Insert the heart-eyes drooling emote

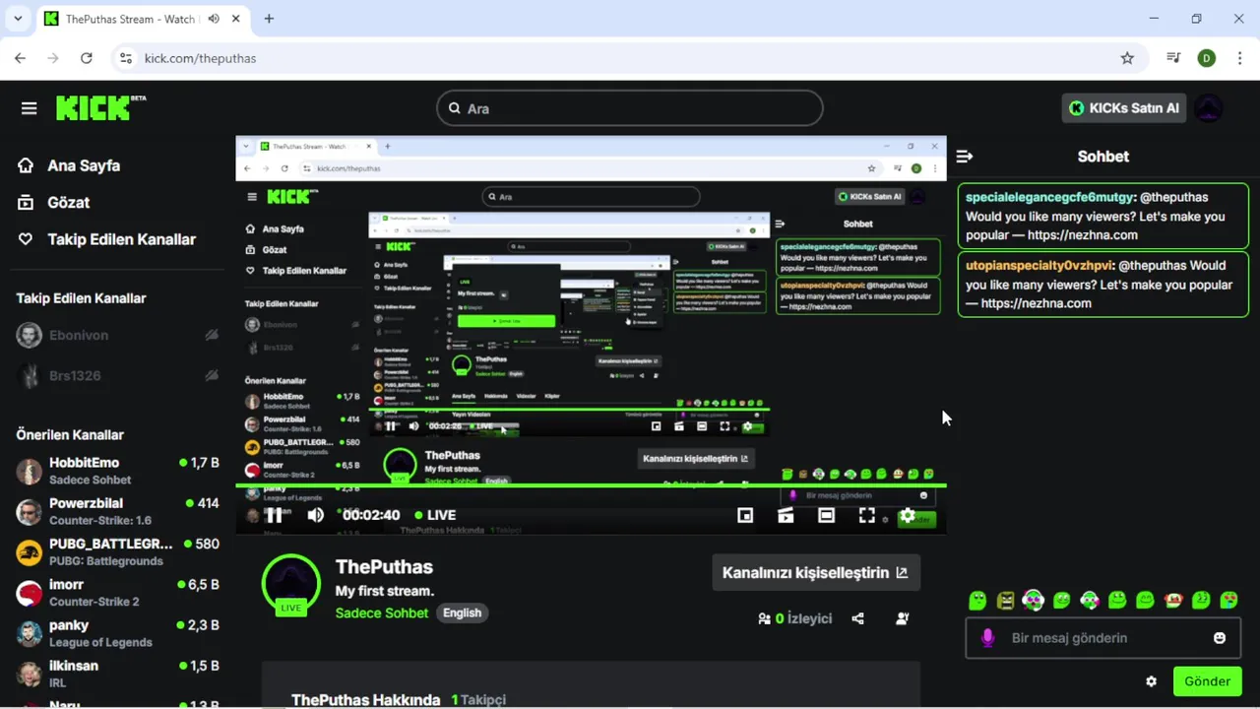click(1228, 600)
